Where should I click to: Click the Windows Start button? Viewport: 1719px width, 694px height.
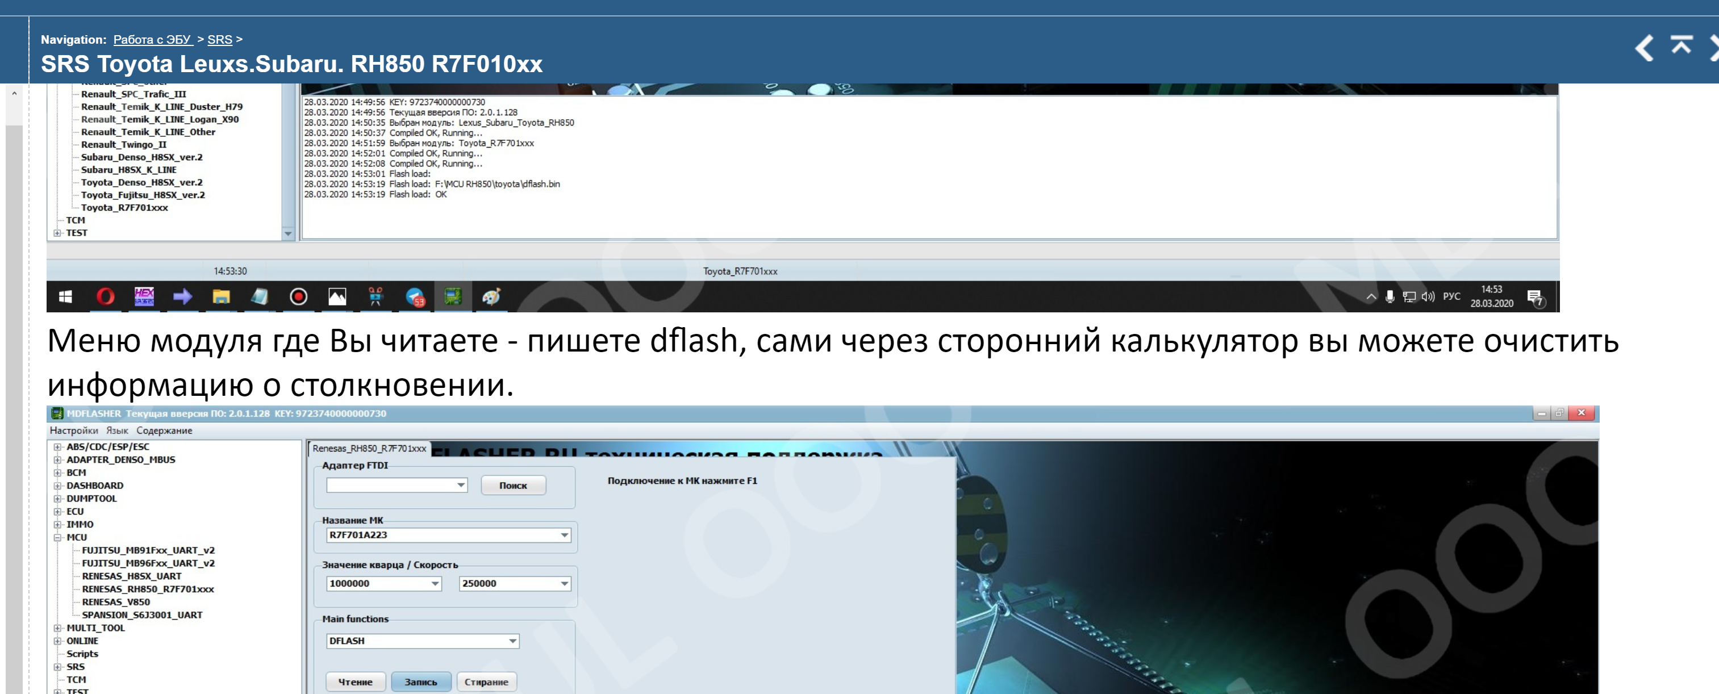(65, 297)
